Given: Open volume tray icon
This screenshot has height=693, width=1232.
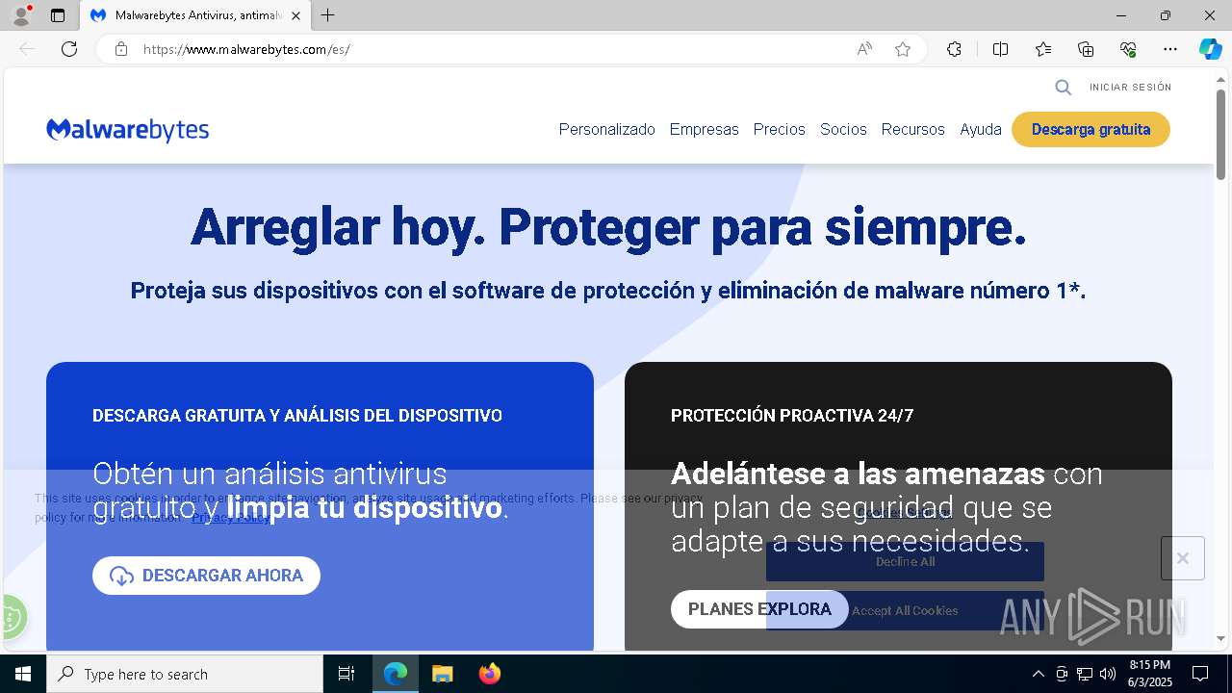Looking at the screenshot, I should 1108,674.
